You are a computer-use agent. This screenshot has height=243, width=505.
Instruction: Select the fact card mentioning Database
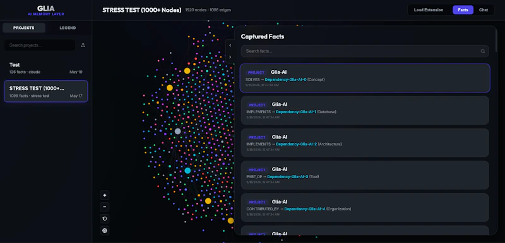365,110
